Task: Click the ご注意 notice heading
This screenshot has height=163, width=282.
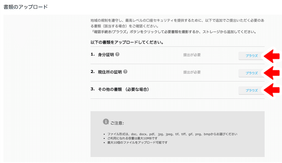Action: pos(117,123)
